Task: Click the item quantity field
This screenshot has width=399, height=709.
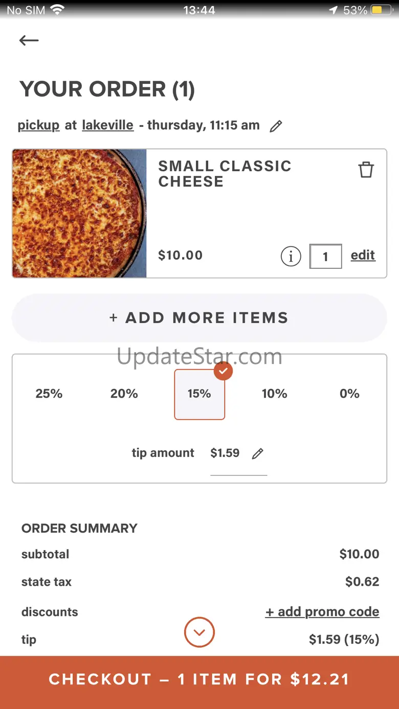Action: click(325, 256)
